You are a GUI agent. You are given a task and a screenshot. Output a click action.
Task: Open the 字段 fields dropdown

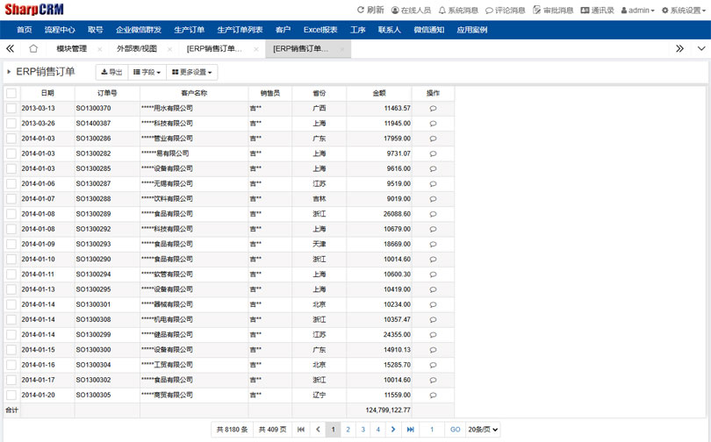pyautogui.click(x=147, y=72)
